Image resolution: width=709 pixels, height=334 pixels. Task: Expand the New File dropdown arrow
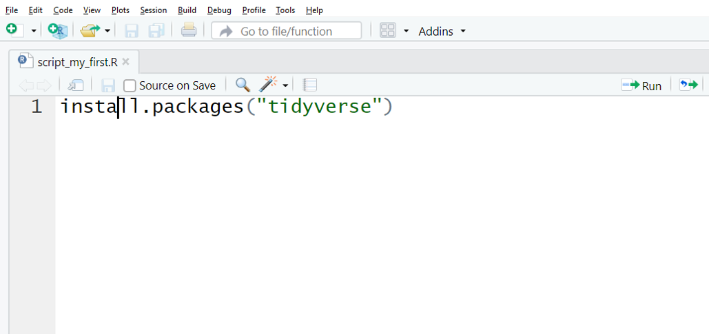(x=34, y=31)
